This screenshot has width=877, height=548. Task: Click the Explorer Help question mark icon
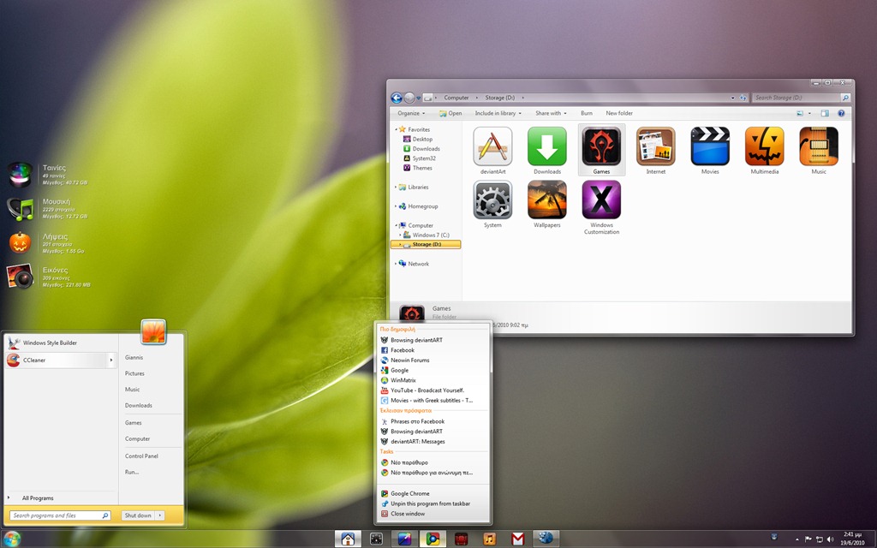pos(841,113)
